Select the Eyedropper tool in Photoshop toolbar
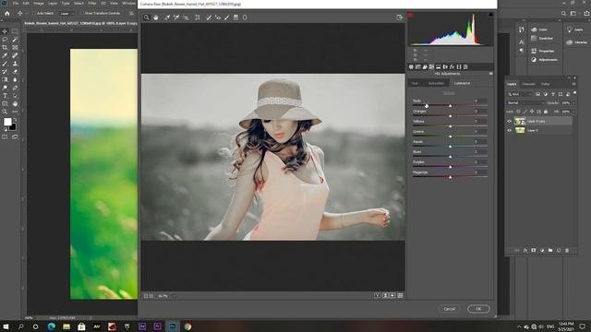 click(x=5, y=55)
